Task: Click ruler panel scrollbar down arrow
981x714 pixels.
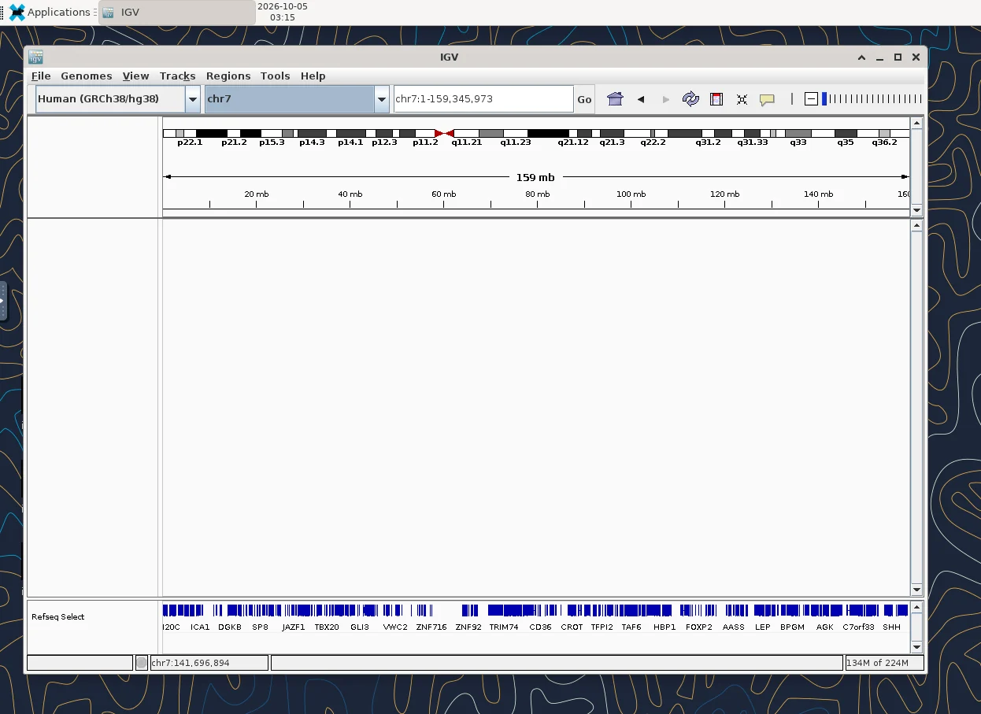Action: tap(916, 210)
